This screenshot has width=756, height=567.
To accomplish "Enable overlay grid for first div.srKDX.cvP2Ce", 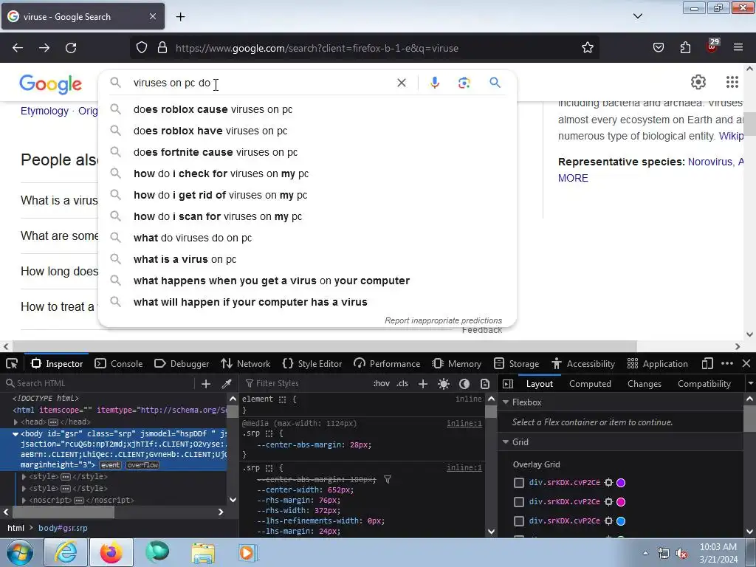I will pyautogui.click(x=519, y=483).
